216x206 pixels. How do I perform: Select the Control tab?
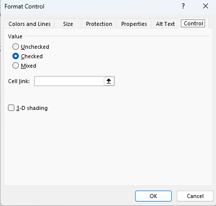193,23
